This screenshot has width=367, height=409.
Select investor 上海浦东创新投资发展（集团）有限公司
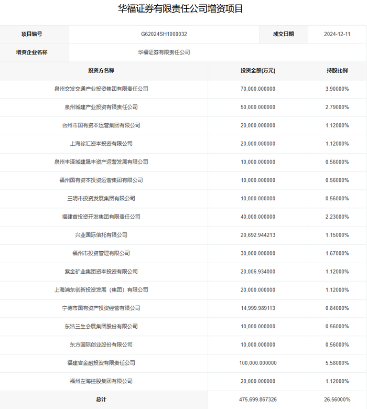click(101, 290)
